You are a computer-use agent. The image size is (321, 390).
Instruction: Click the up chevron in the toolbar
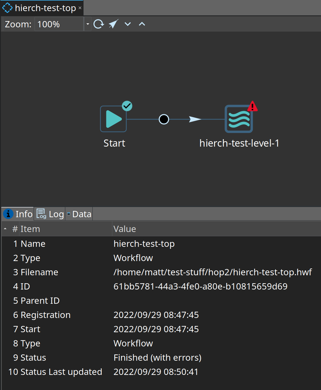point(142,24)
